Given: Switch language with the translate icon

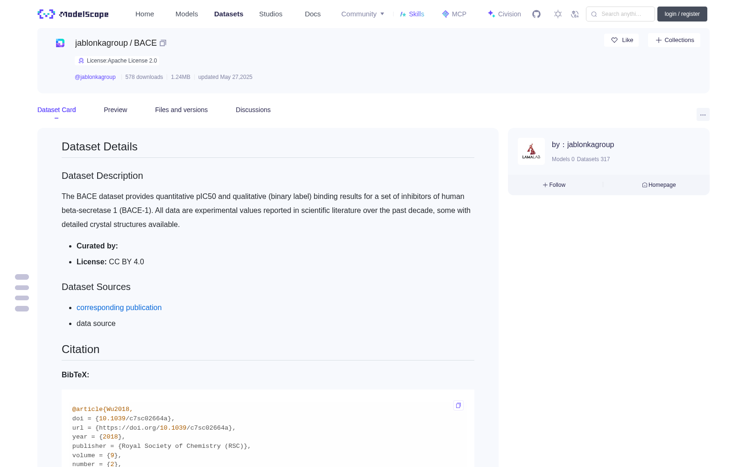Looking at the screenshot, I should point(575,14).
